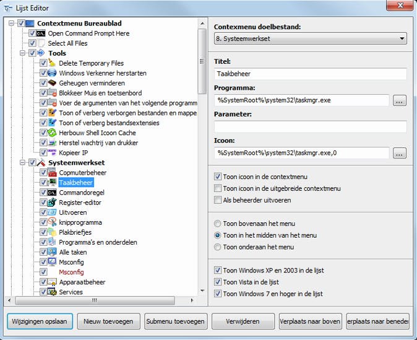The image size is (417, 340).
Task: Click the Geheugen verminderen memory chip icon
Action: pyautogui.click(x=52, y=83)
